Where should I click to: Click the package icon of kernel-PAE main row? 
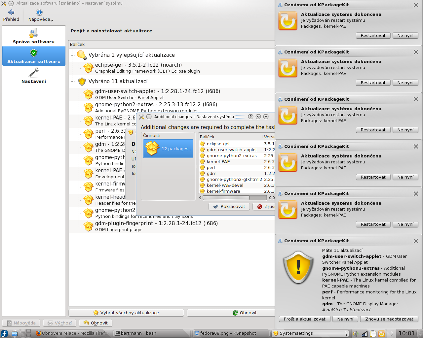(x=88, y=121)
